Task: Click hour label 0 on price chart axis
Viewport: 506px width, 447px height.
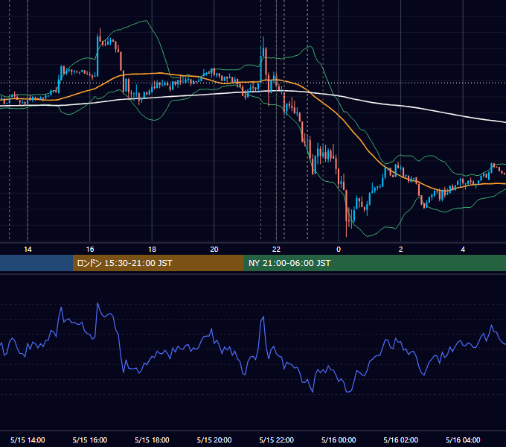Action: 339,250
